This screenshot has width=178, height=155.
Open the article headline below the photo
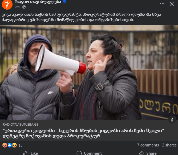pyautogui.click(x=84, y=133)
